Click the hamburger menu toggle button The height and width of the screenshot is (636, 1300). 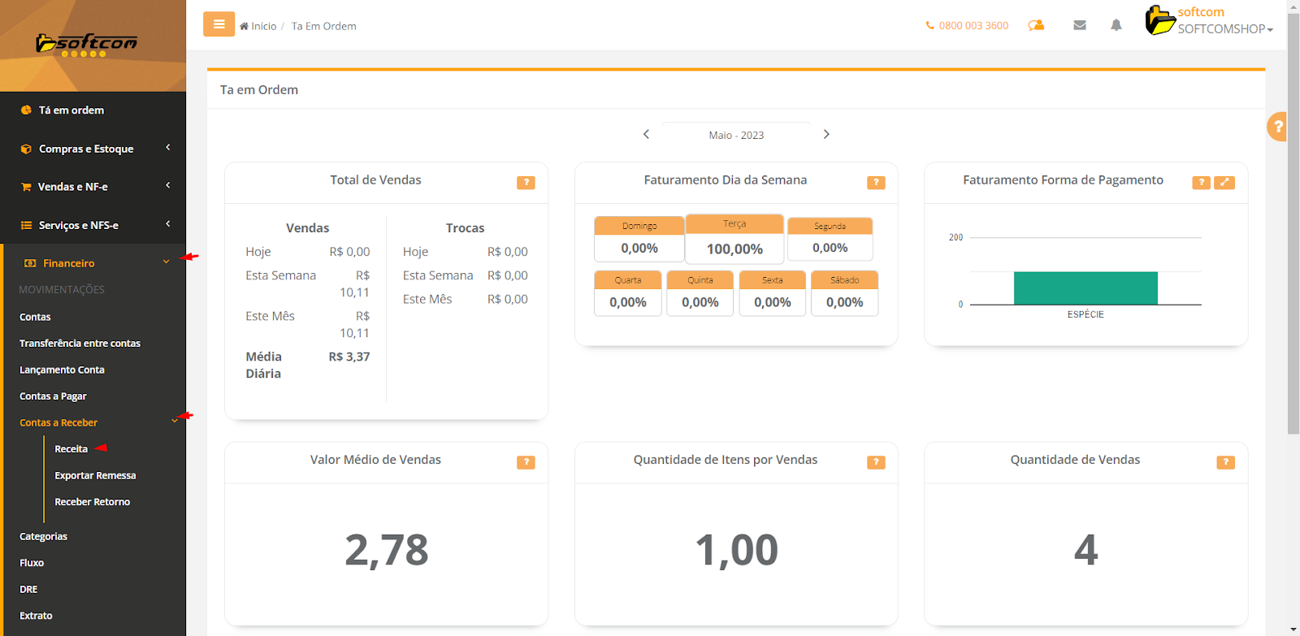(219, 24)
